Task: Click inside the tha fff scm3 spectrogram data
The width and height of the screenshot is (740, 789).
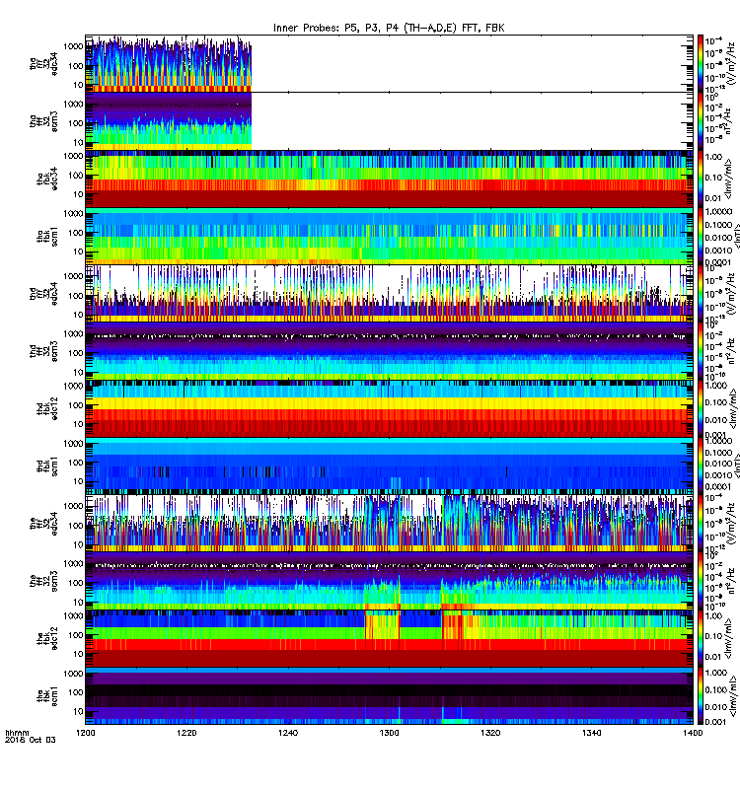Action: pyautogui.click(x=169, y=121)
